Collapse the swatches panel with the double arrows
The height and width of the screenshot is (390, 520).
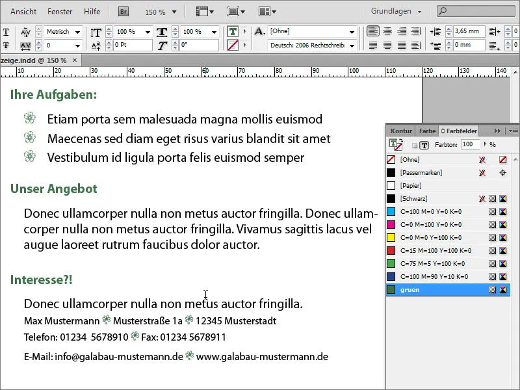pos(497,130)
